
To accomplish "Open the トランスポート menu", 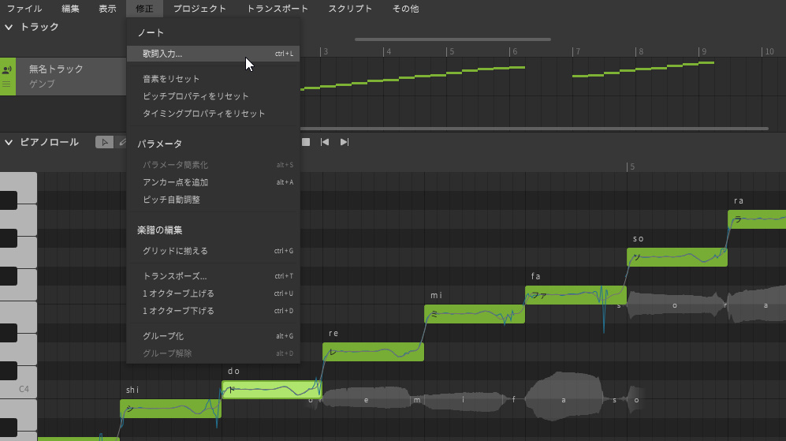I will pyautogui.click(x=278, y=9).
